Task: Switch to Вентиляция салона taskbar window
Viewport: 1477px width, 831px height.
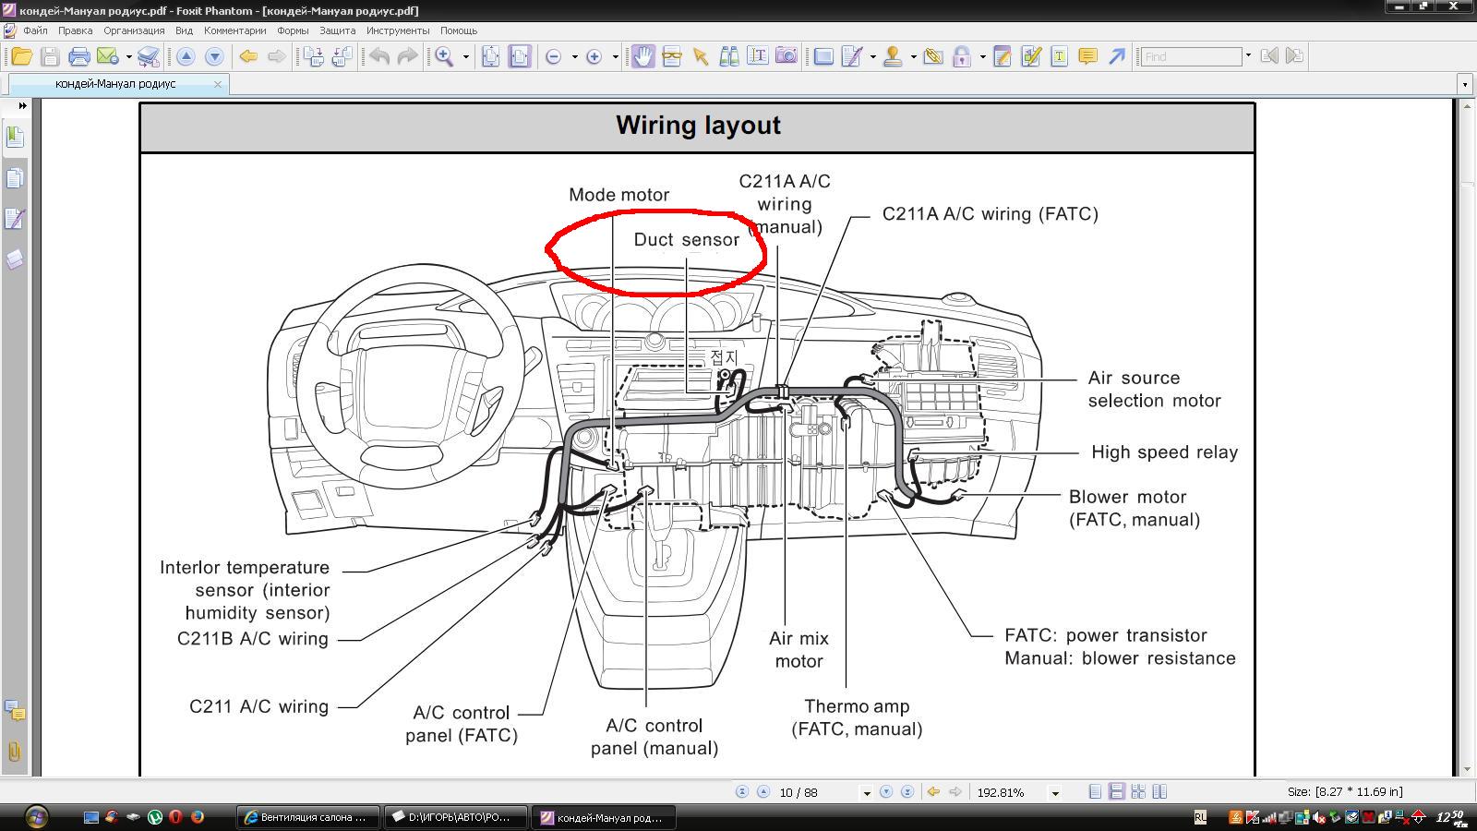Action: [306, 817]
